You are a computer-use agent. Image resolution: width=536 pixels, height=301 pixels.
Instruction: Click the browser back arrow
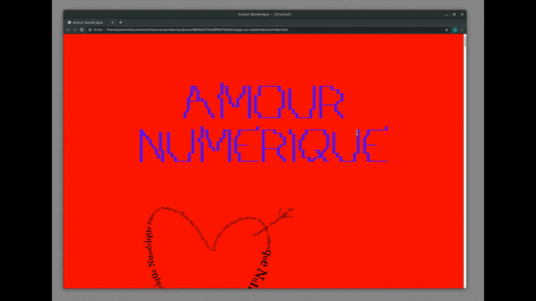click(68, 30)
